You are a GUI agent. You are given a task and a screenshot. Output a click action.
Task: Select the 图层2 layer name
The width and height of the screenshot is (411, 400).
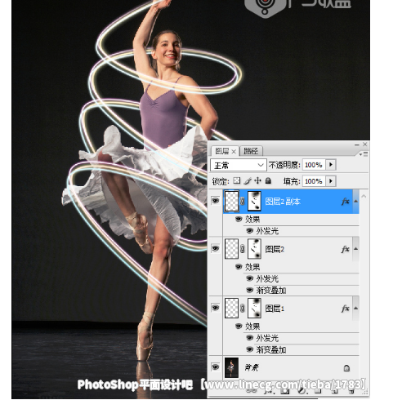(x=275, y=249)
